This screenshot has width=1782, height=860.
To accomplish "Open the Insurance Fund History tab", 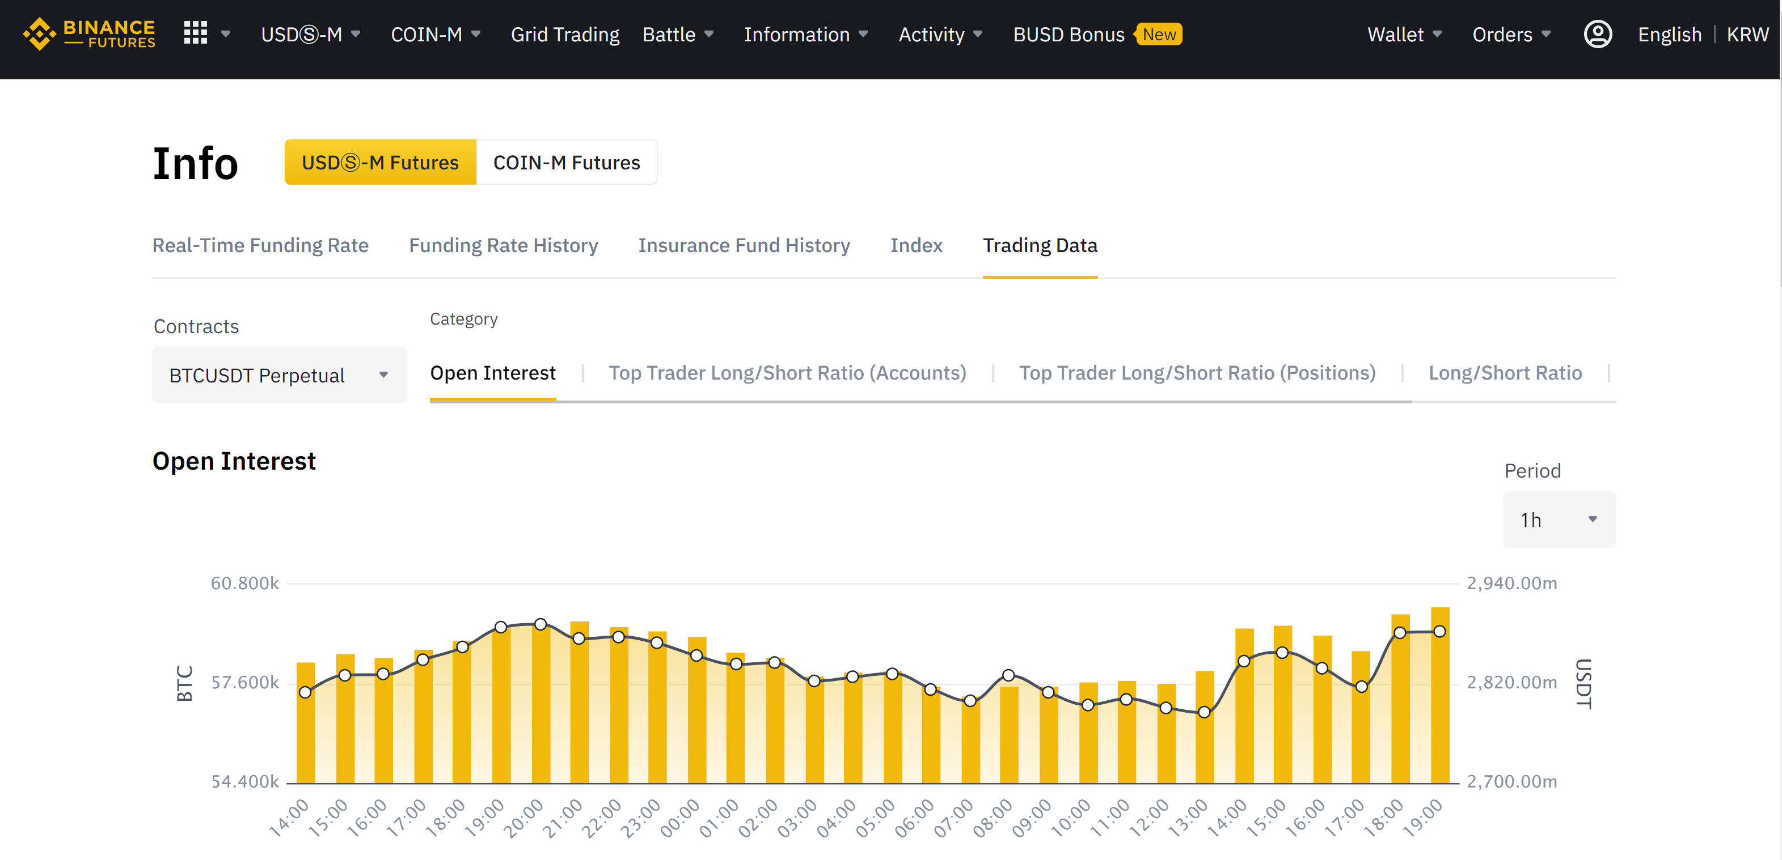I will (x=744, y=245).
